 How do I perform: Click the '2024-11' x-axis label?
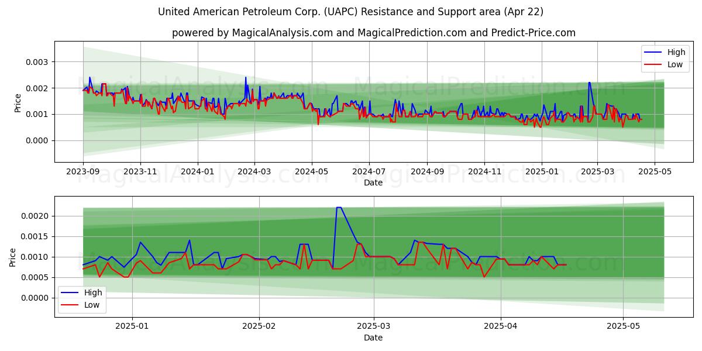pos(484,172)
